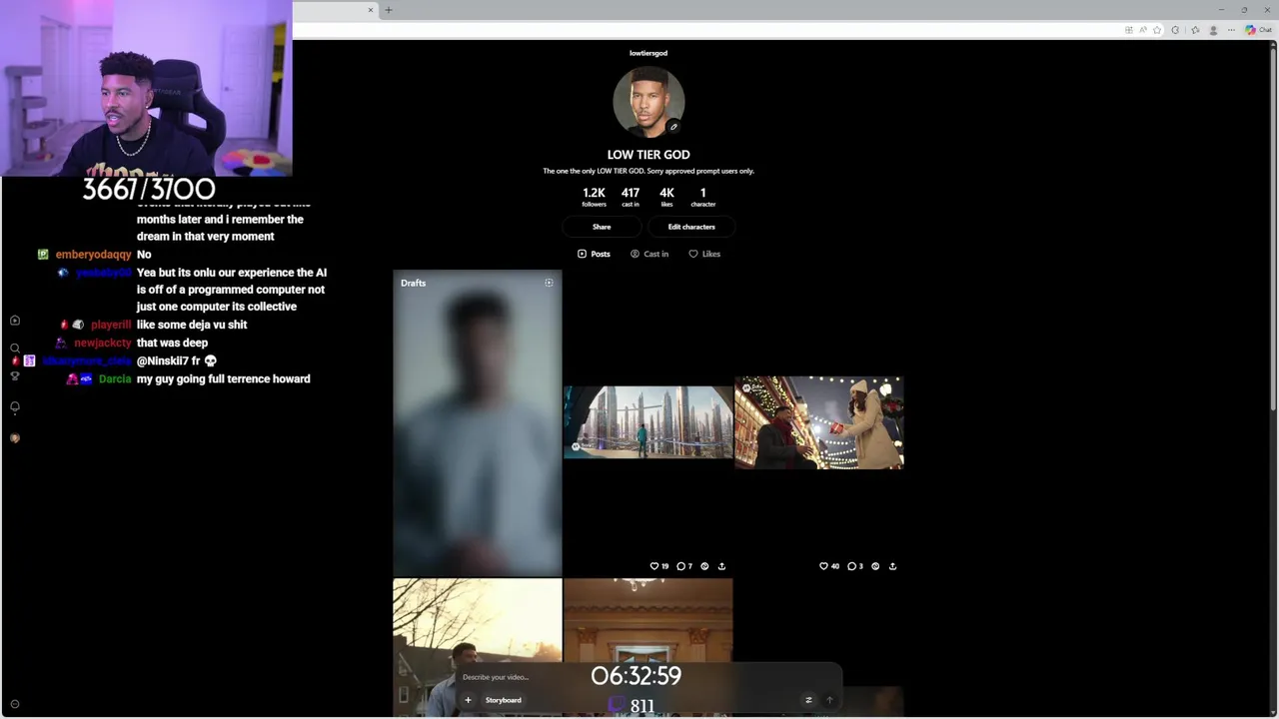View the 1.2K followers count
This screenshot has width=1279, height=719.
pos(594,197)
